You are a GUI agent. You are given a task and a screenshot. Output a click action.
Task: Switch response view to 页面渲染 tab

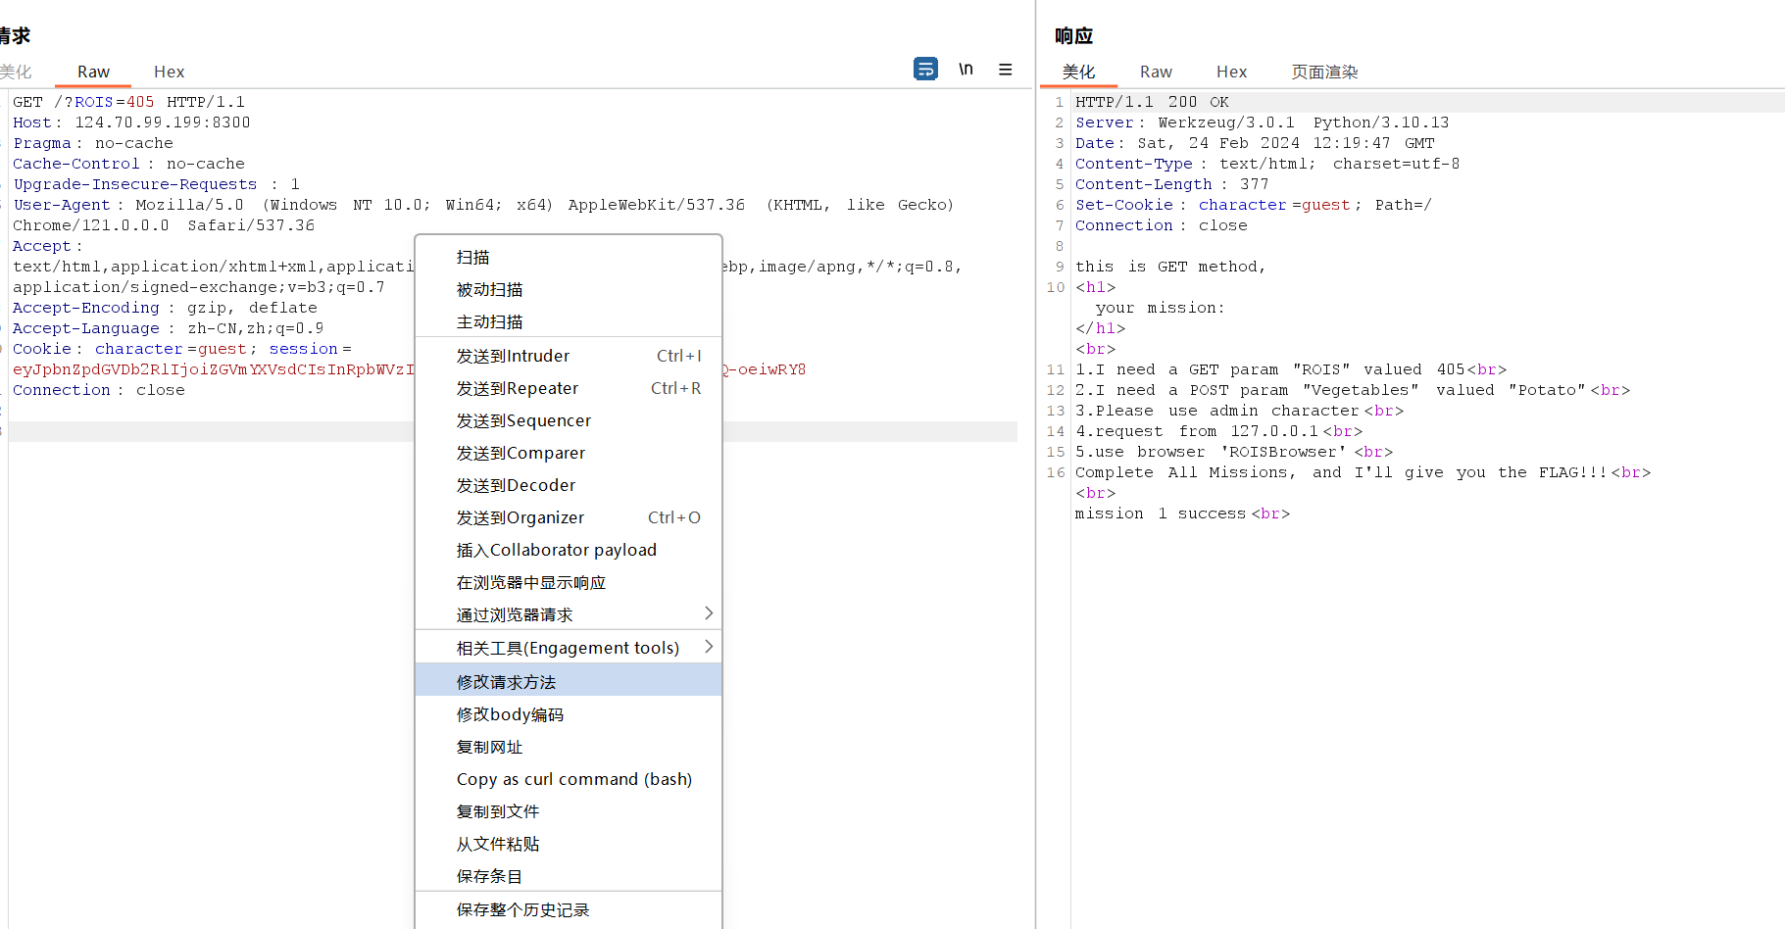pos(1323,72)
